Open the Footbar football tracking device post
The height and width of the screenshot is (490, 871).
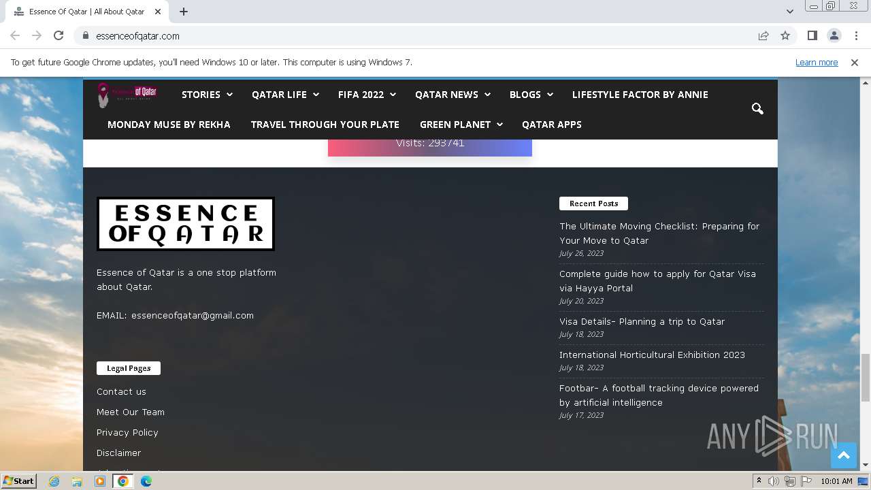[659, 395]
